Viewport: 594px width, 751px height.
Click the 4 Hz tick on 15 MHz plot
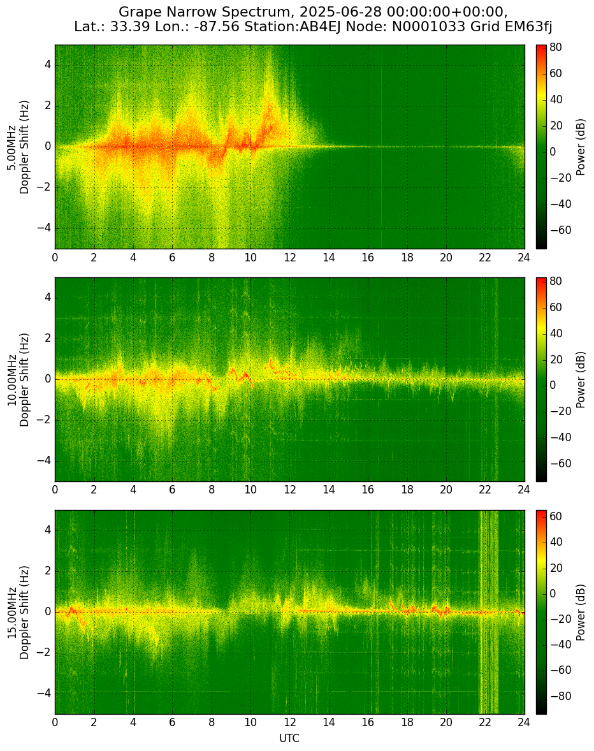48,530
